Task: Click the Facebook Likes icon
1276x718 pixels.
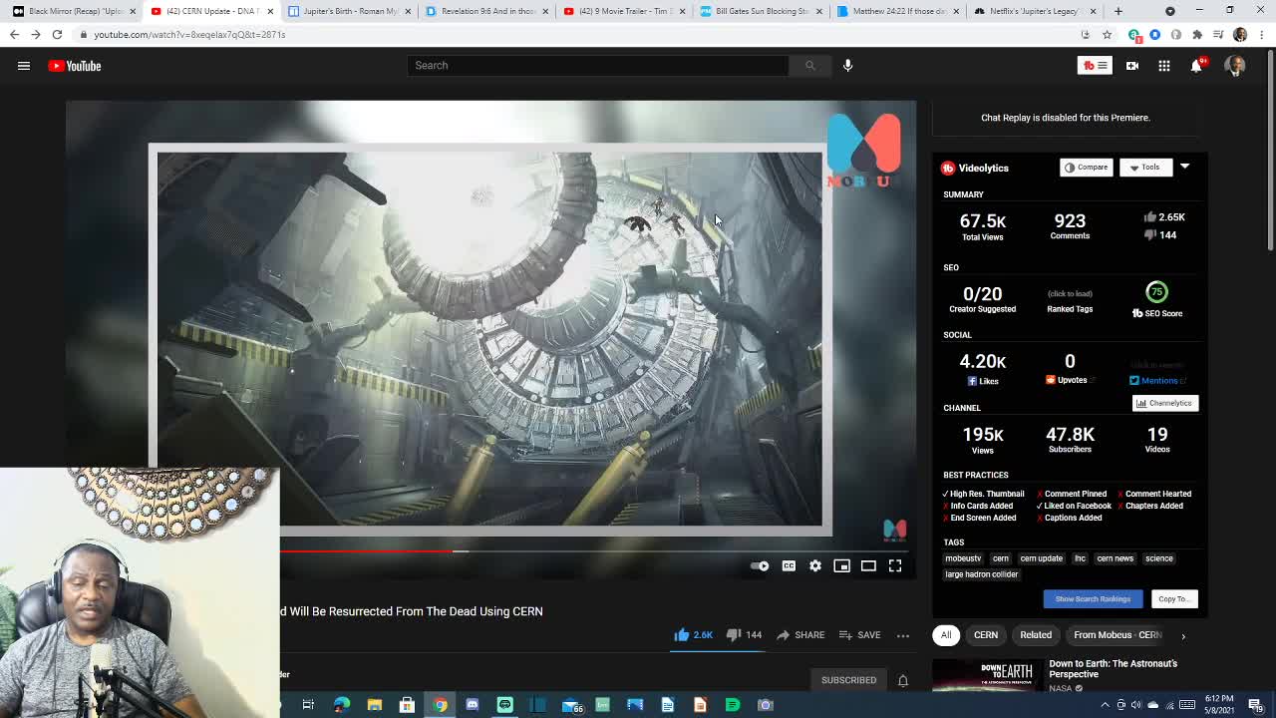Action: click(972, 381)
